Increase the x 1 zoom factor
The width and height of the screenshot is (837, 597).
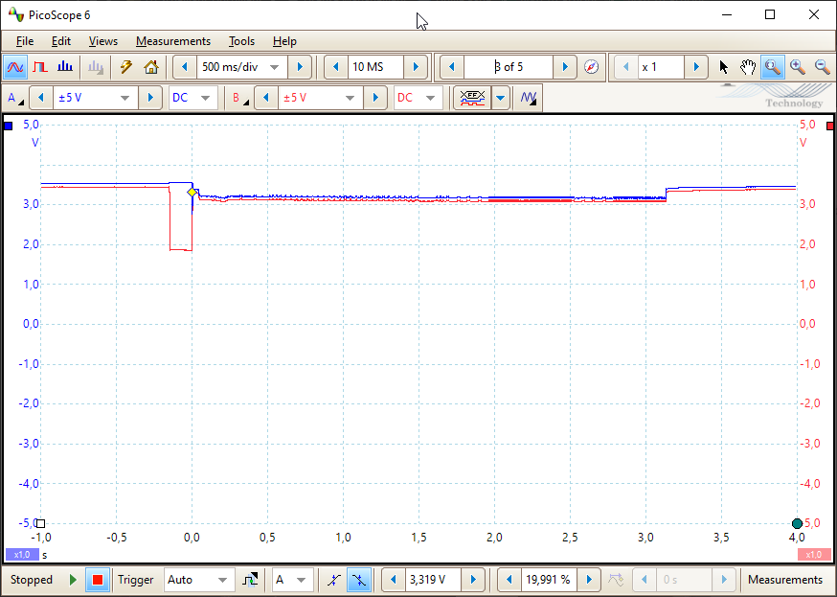pyautogui.click(x=696, y=67)
